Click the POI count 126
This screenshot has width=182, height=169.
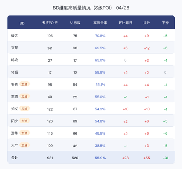50,121
